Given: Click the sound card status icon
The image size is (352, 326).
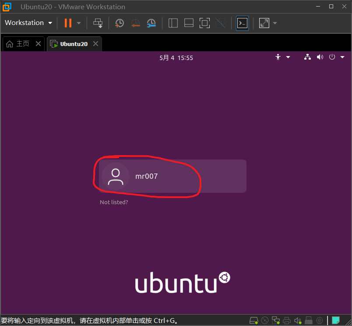Looking at the screenshot, I should point(298,320).
